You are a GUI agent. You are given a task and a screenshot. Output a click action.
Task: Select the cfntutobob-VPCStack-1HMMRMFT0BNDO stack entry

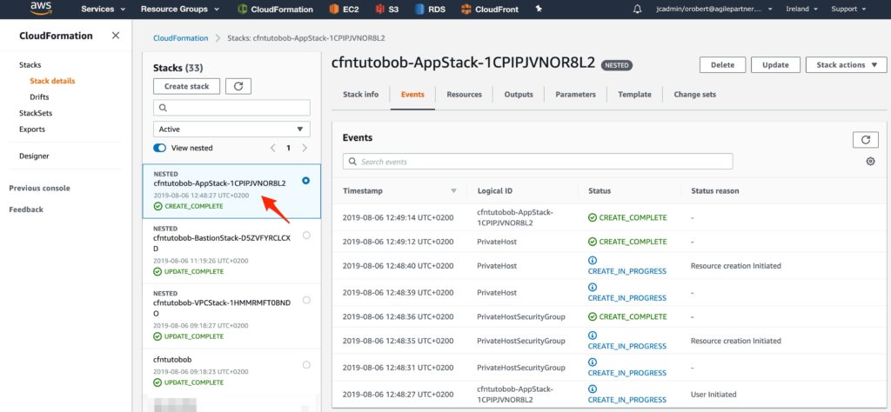(231, 316)
